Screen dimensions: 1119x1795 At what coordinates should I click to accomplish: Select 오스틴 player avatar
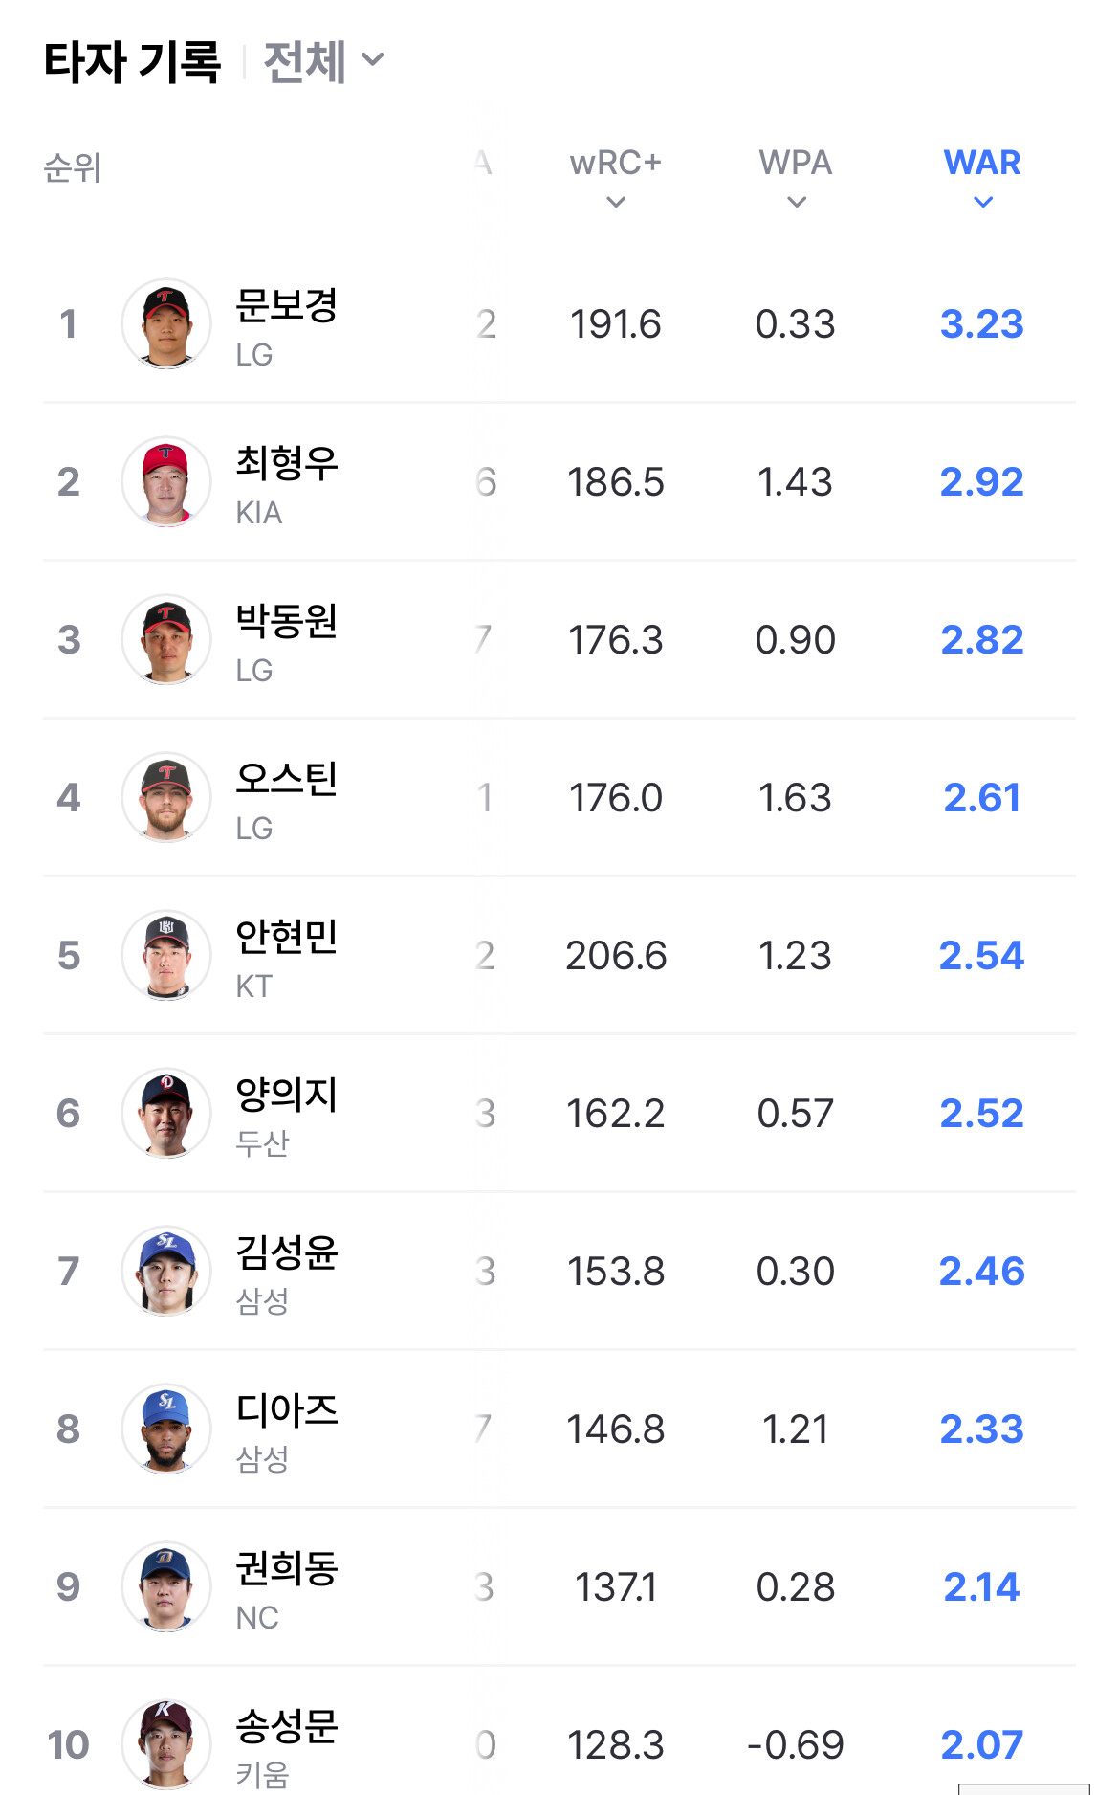pos(166,797)
